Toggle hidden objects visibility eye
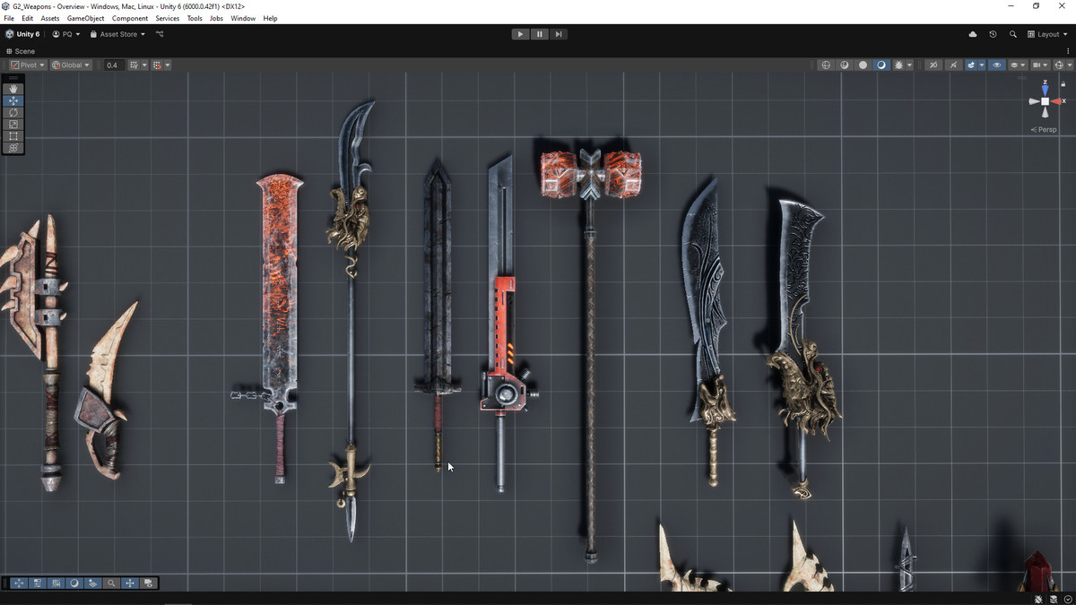 tap(996, 65)
